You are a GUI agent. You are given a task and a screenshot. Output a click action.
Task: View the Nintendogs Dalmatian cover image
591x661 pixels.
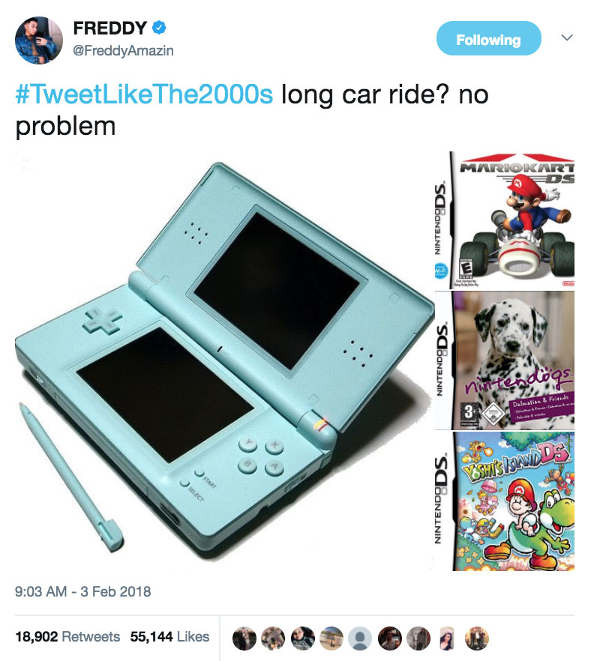(505, 360)
